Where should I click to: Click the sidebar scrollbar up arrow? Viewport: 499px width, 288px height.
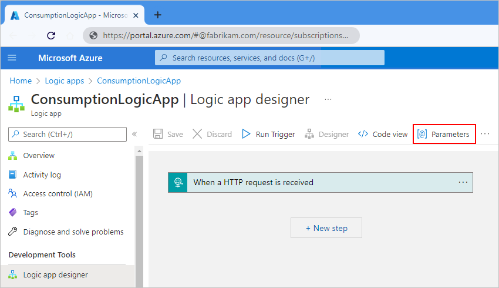pyautogui.click(x=139, y=151)
